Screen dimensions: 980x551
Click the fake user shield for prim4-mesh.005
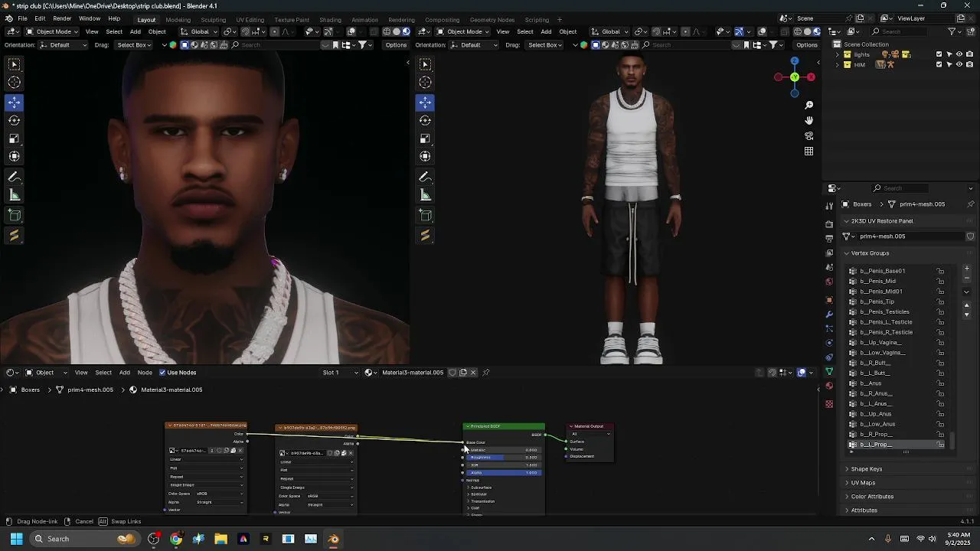point(970,236)
